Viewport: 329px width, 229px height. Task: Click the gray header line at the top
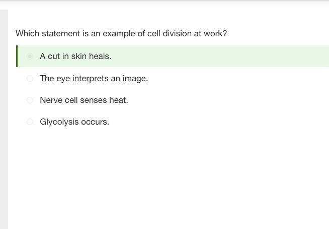click(164, 2)
